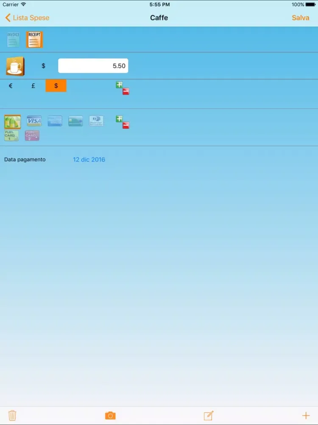Choose the cash coins payment method

pos(12,122)
